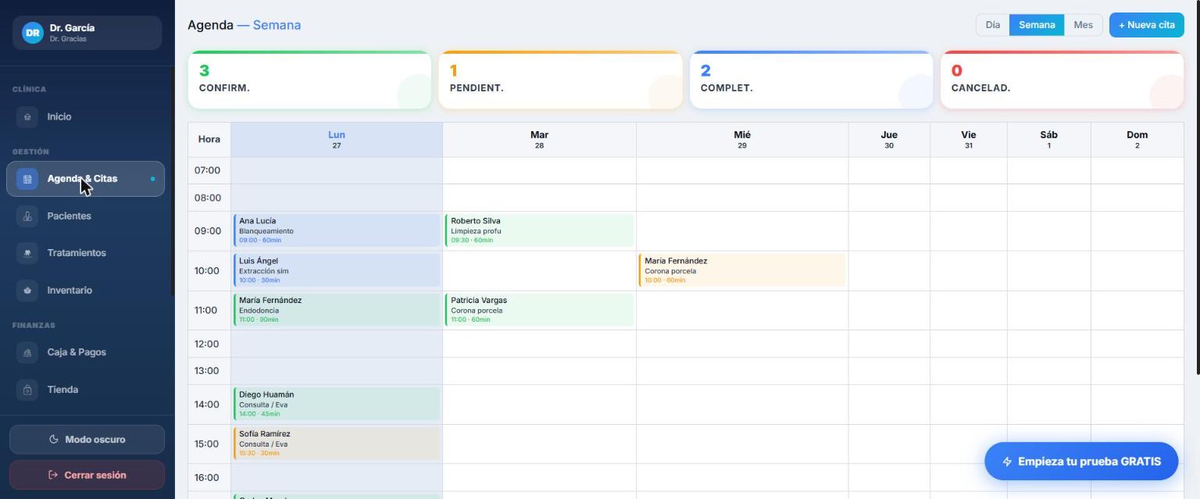
Task: Open María Fernández Endodoncia appointment
Action: click(337, 310)
